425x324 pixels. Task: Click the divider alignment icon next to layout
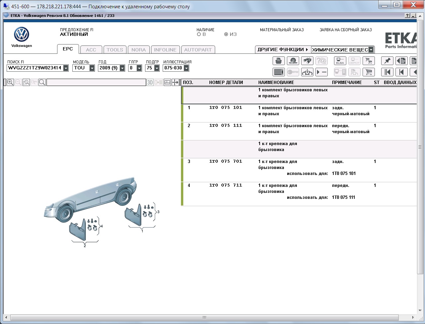(x=175, y=82)
